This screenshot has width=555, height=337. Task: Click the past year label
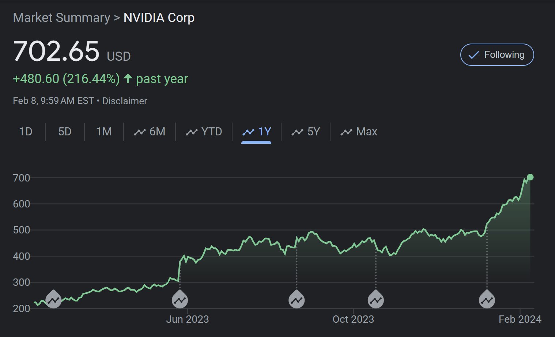coord(162,79)
